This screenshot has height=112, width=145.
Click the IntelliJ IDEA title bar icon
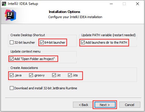[x=4, y=4]
